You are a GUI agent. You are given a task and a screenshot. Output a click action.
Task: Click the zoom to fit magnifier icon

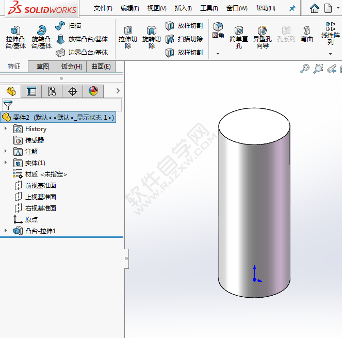pos(305,69)
